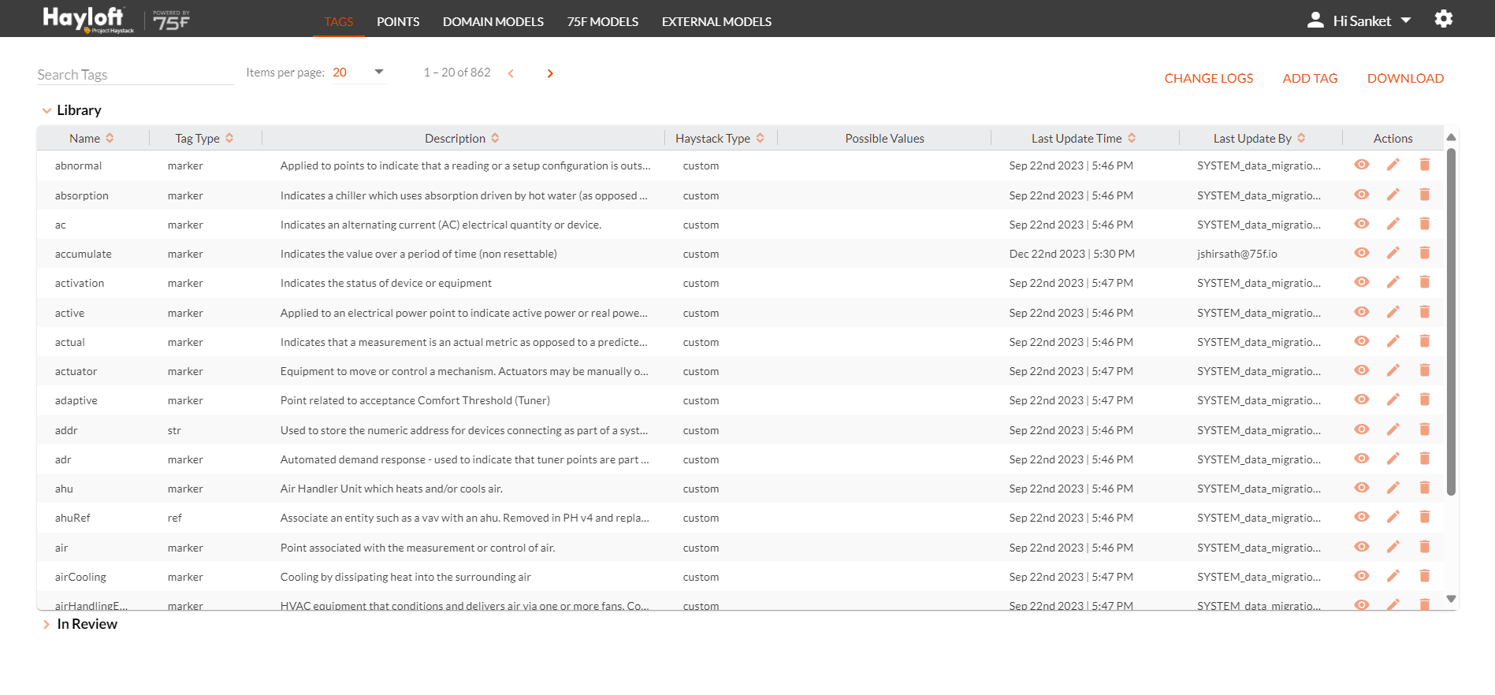Delete the ac tag
1495x695 pixels.
(1425, 224)
